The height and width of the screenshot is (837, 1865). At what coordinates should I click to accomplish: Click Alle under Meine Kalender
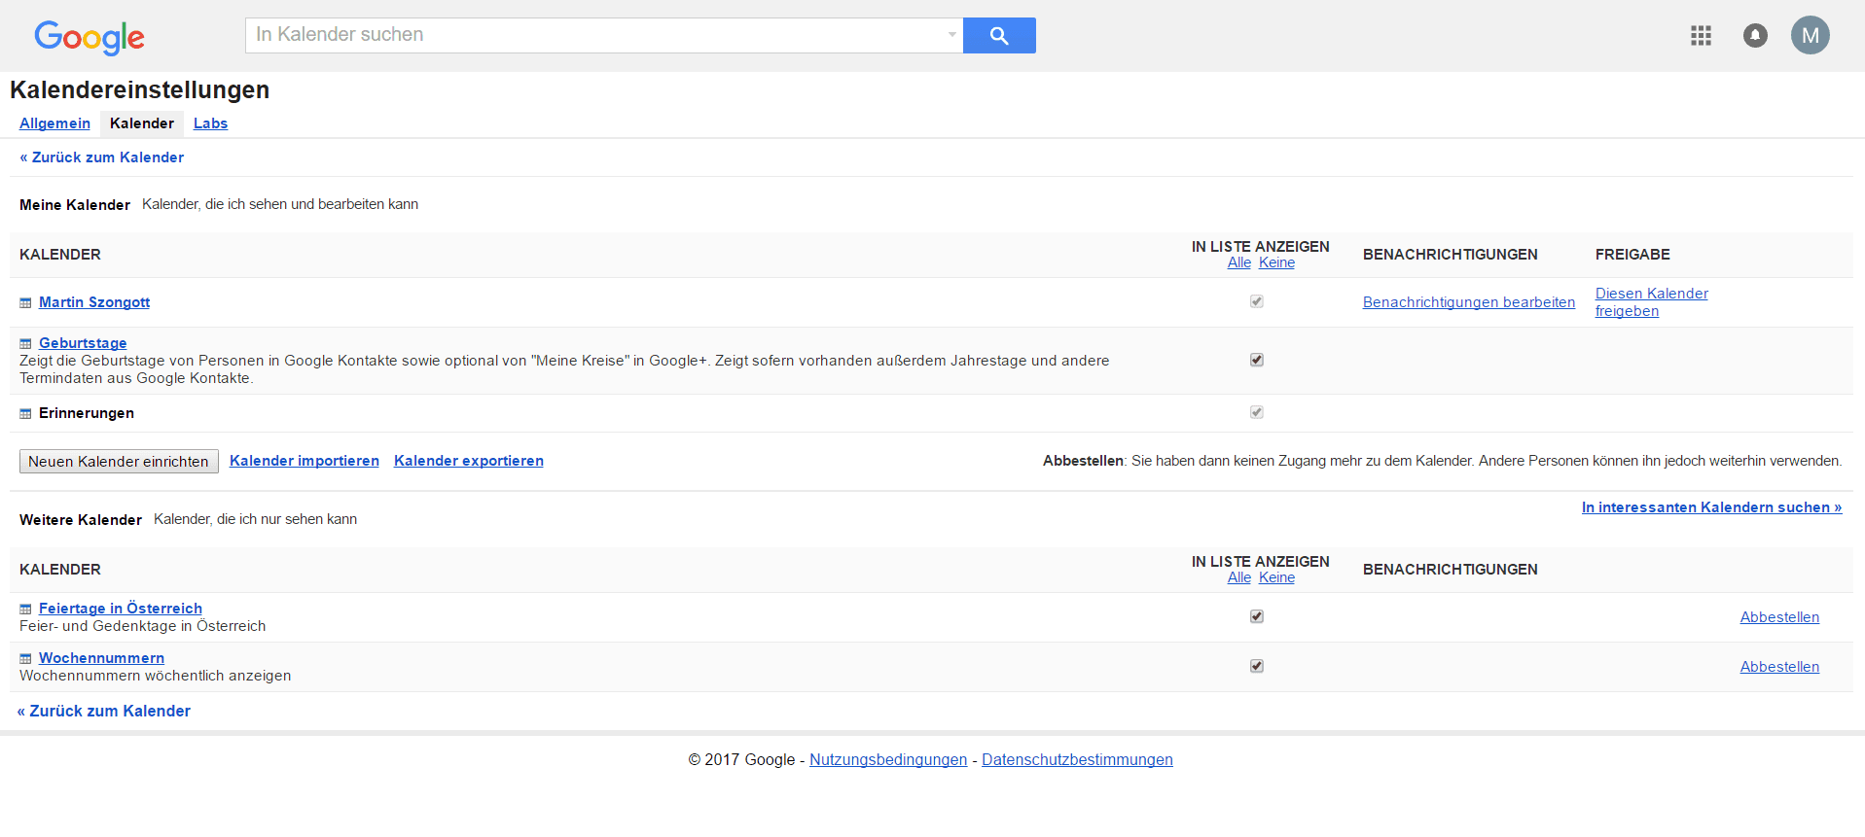point(1239,262)
